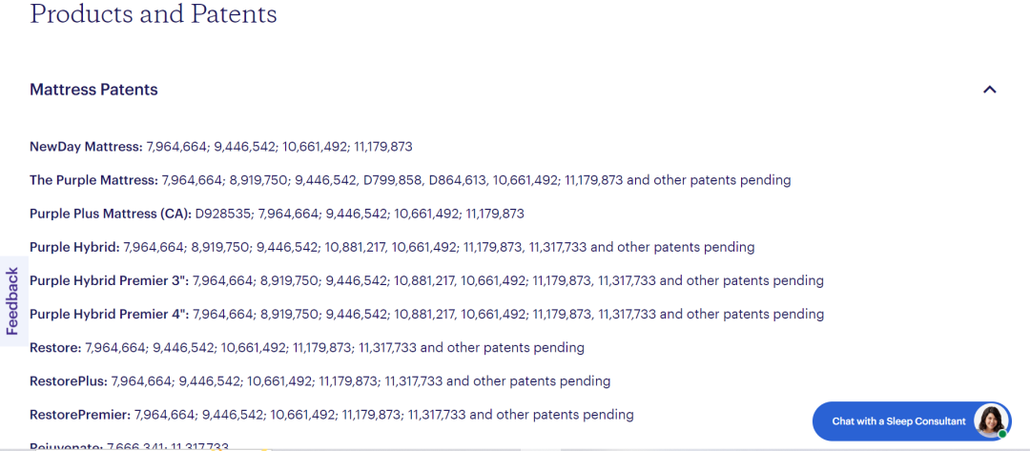
Task: Click design patent D864,613
Action: [x=457, y=180]
